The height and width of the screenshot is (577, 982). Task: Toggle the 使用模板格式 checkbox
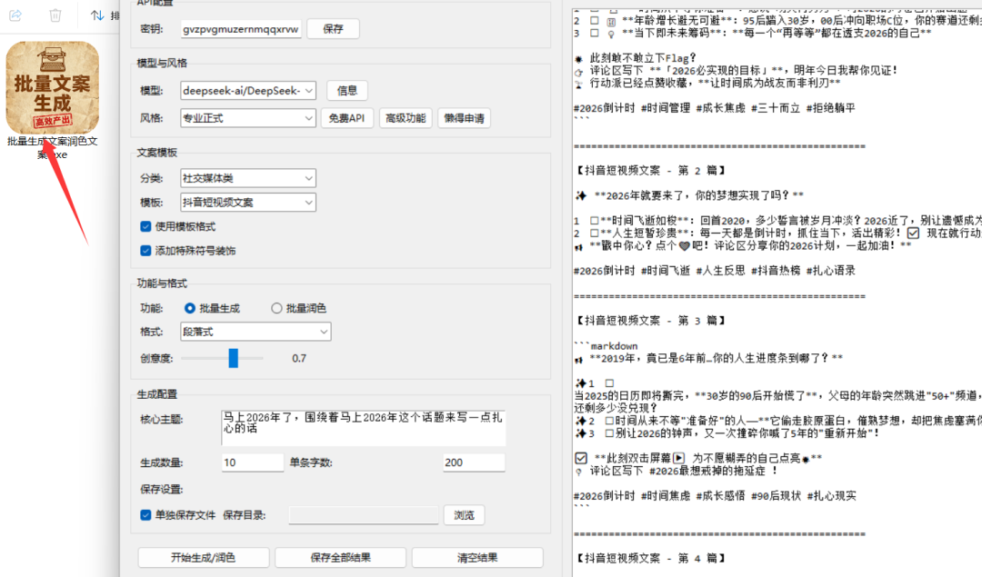145,226
